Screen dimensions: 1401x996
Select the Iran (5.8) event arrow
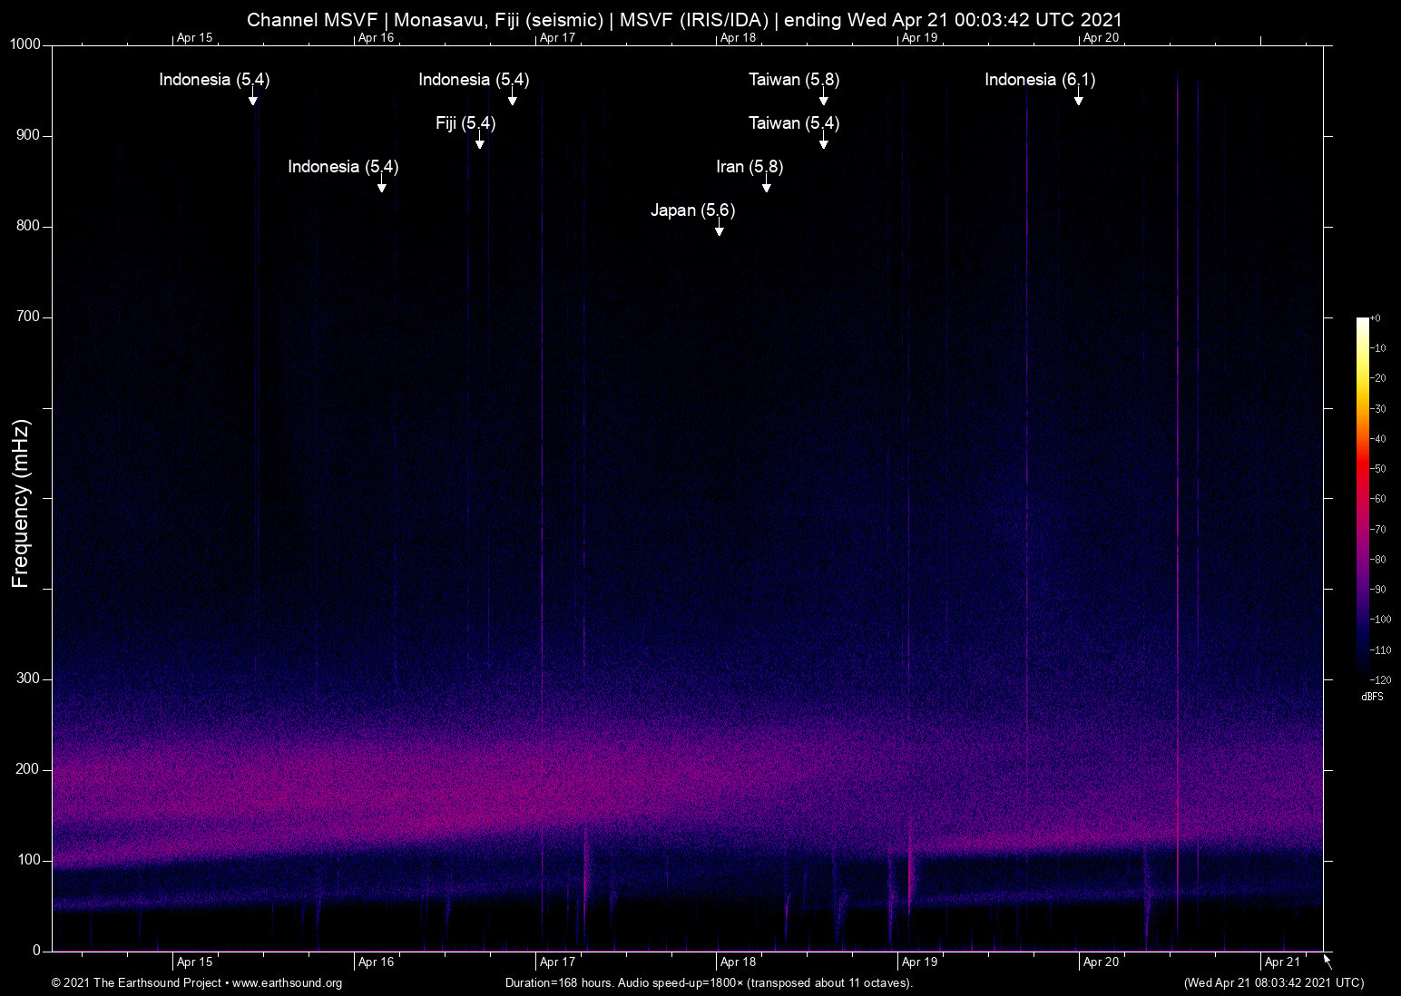pyautogui.click(x=765, y=186)
